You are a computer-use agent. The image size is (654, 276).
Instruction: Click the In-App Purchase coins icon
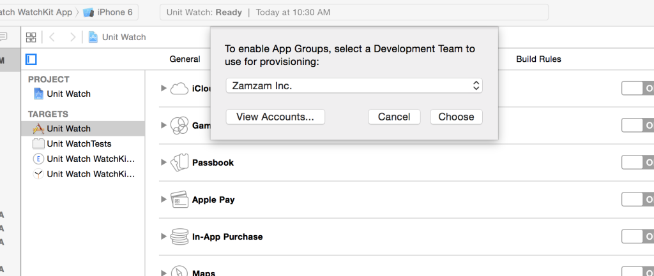coord(178,236)
